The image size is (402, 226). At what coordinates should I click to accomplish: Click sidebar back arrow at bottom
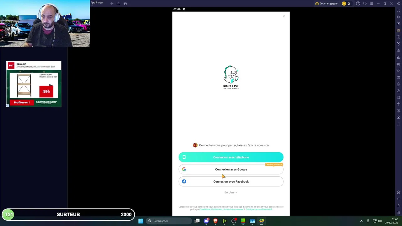tap(399, 199)
